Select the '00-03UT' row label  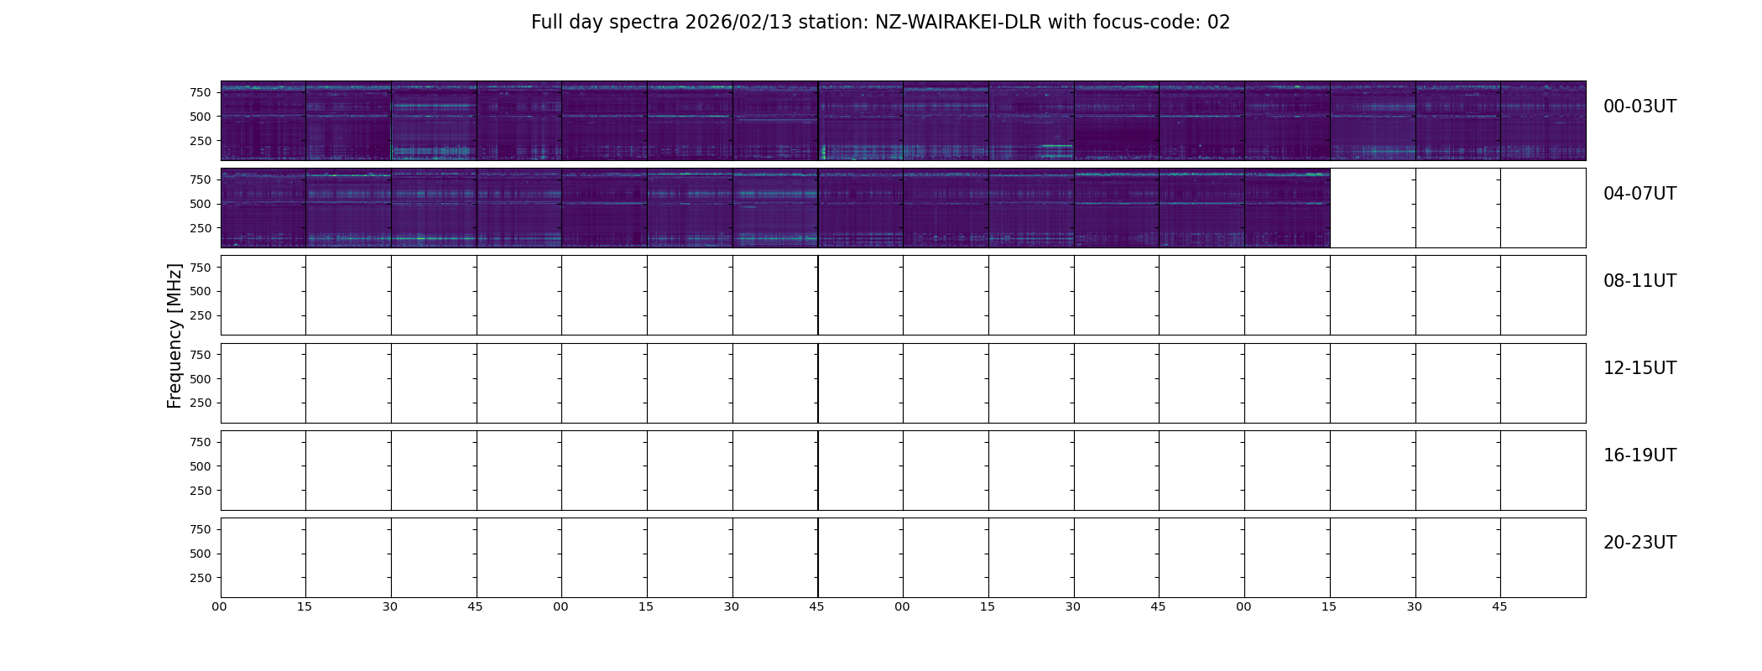(1639, 107)
